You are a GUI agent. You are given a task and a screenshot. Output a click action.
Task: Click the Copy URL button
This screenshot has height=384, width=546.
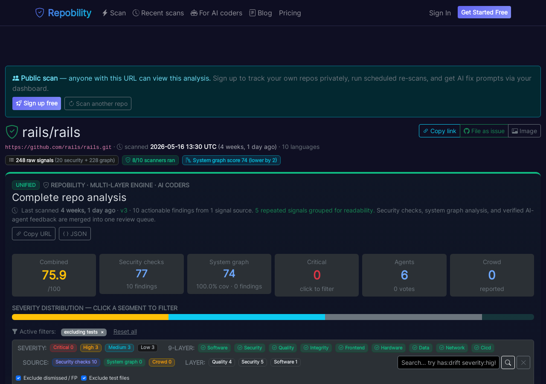[x=34, y=234]
